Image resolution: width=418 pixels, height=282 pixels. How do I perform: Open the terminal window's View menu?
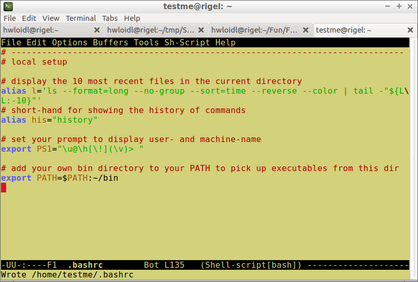51,18
